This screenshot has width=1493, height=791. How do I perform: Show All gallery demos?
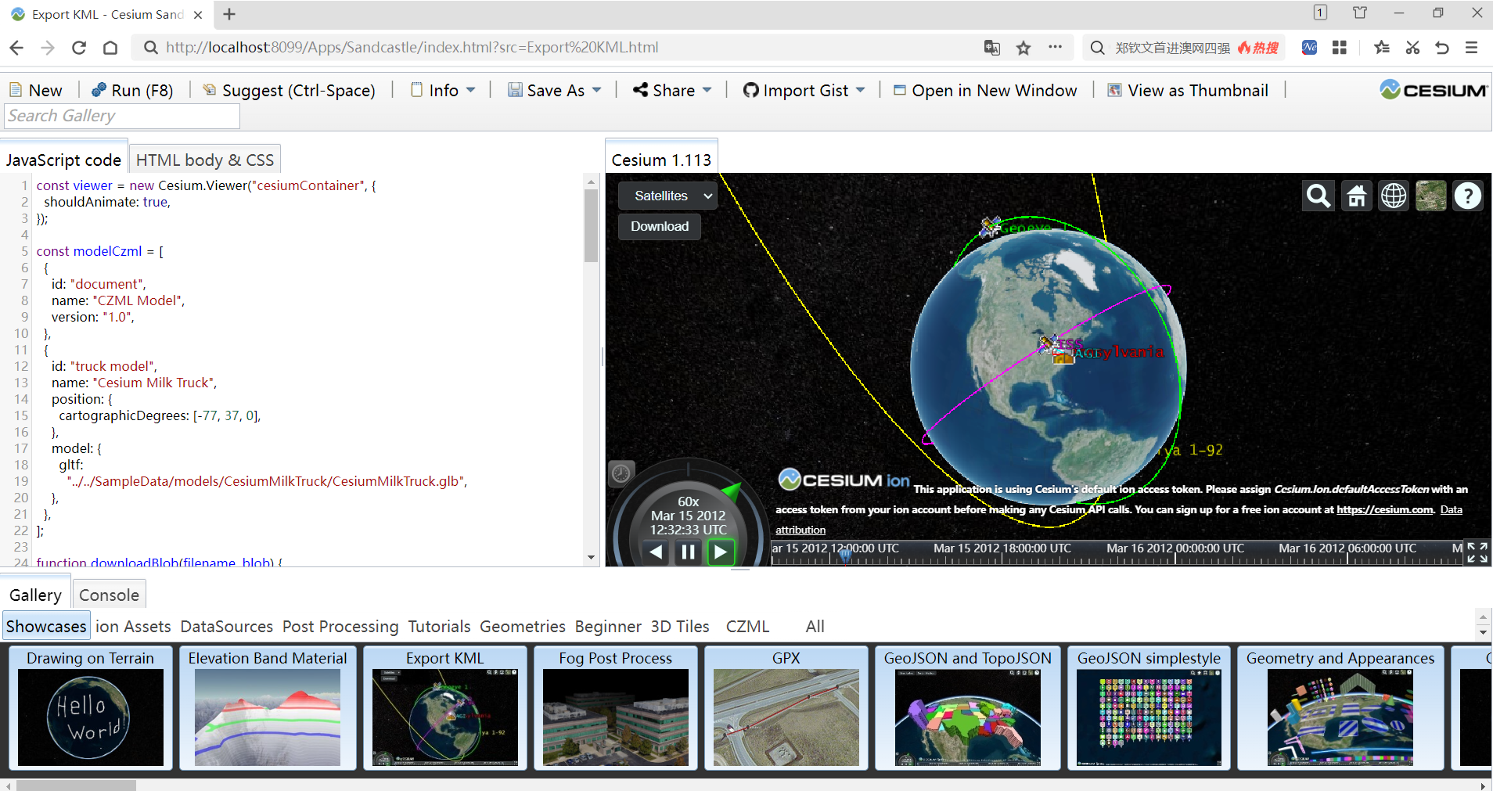[815, 627]
